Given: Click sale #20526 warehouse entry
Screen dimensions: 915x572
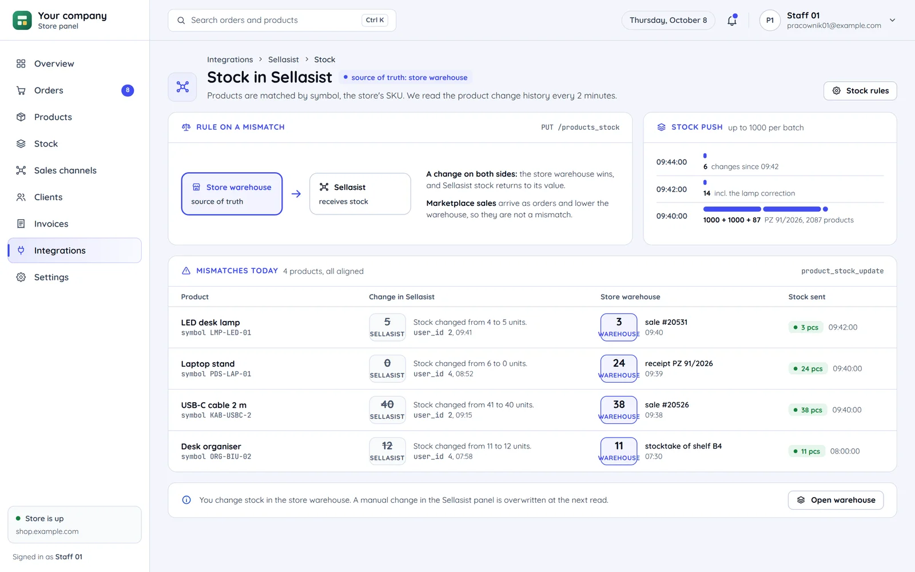Looking at the screenshot, I should click(x=667, y=405).
